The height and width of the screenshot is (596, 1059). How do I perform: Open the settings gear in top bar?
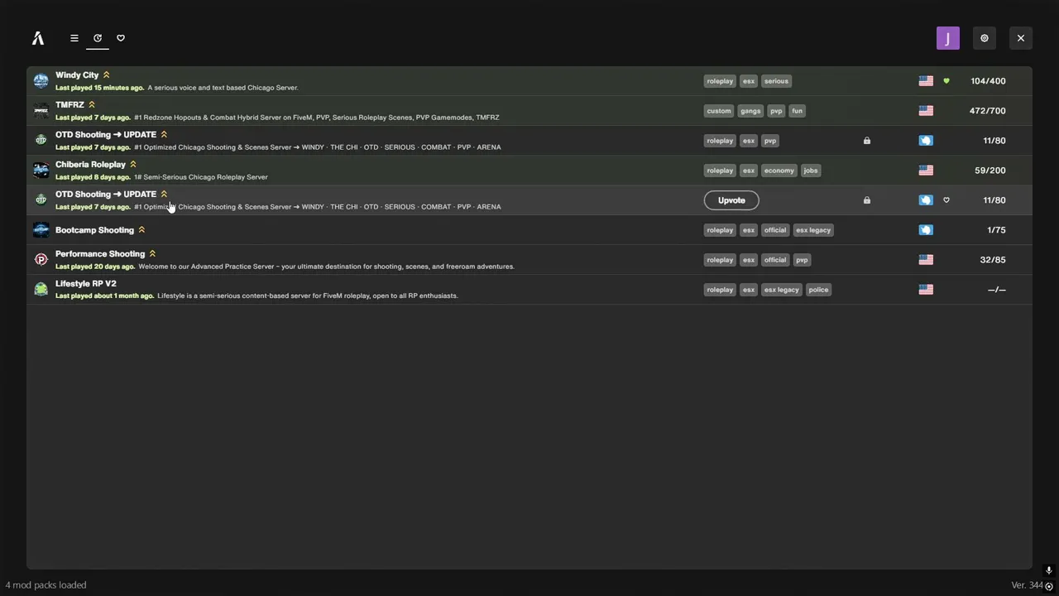[985, 38]
